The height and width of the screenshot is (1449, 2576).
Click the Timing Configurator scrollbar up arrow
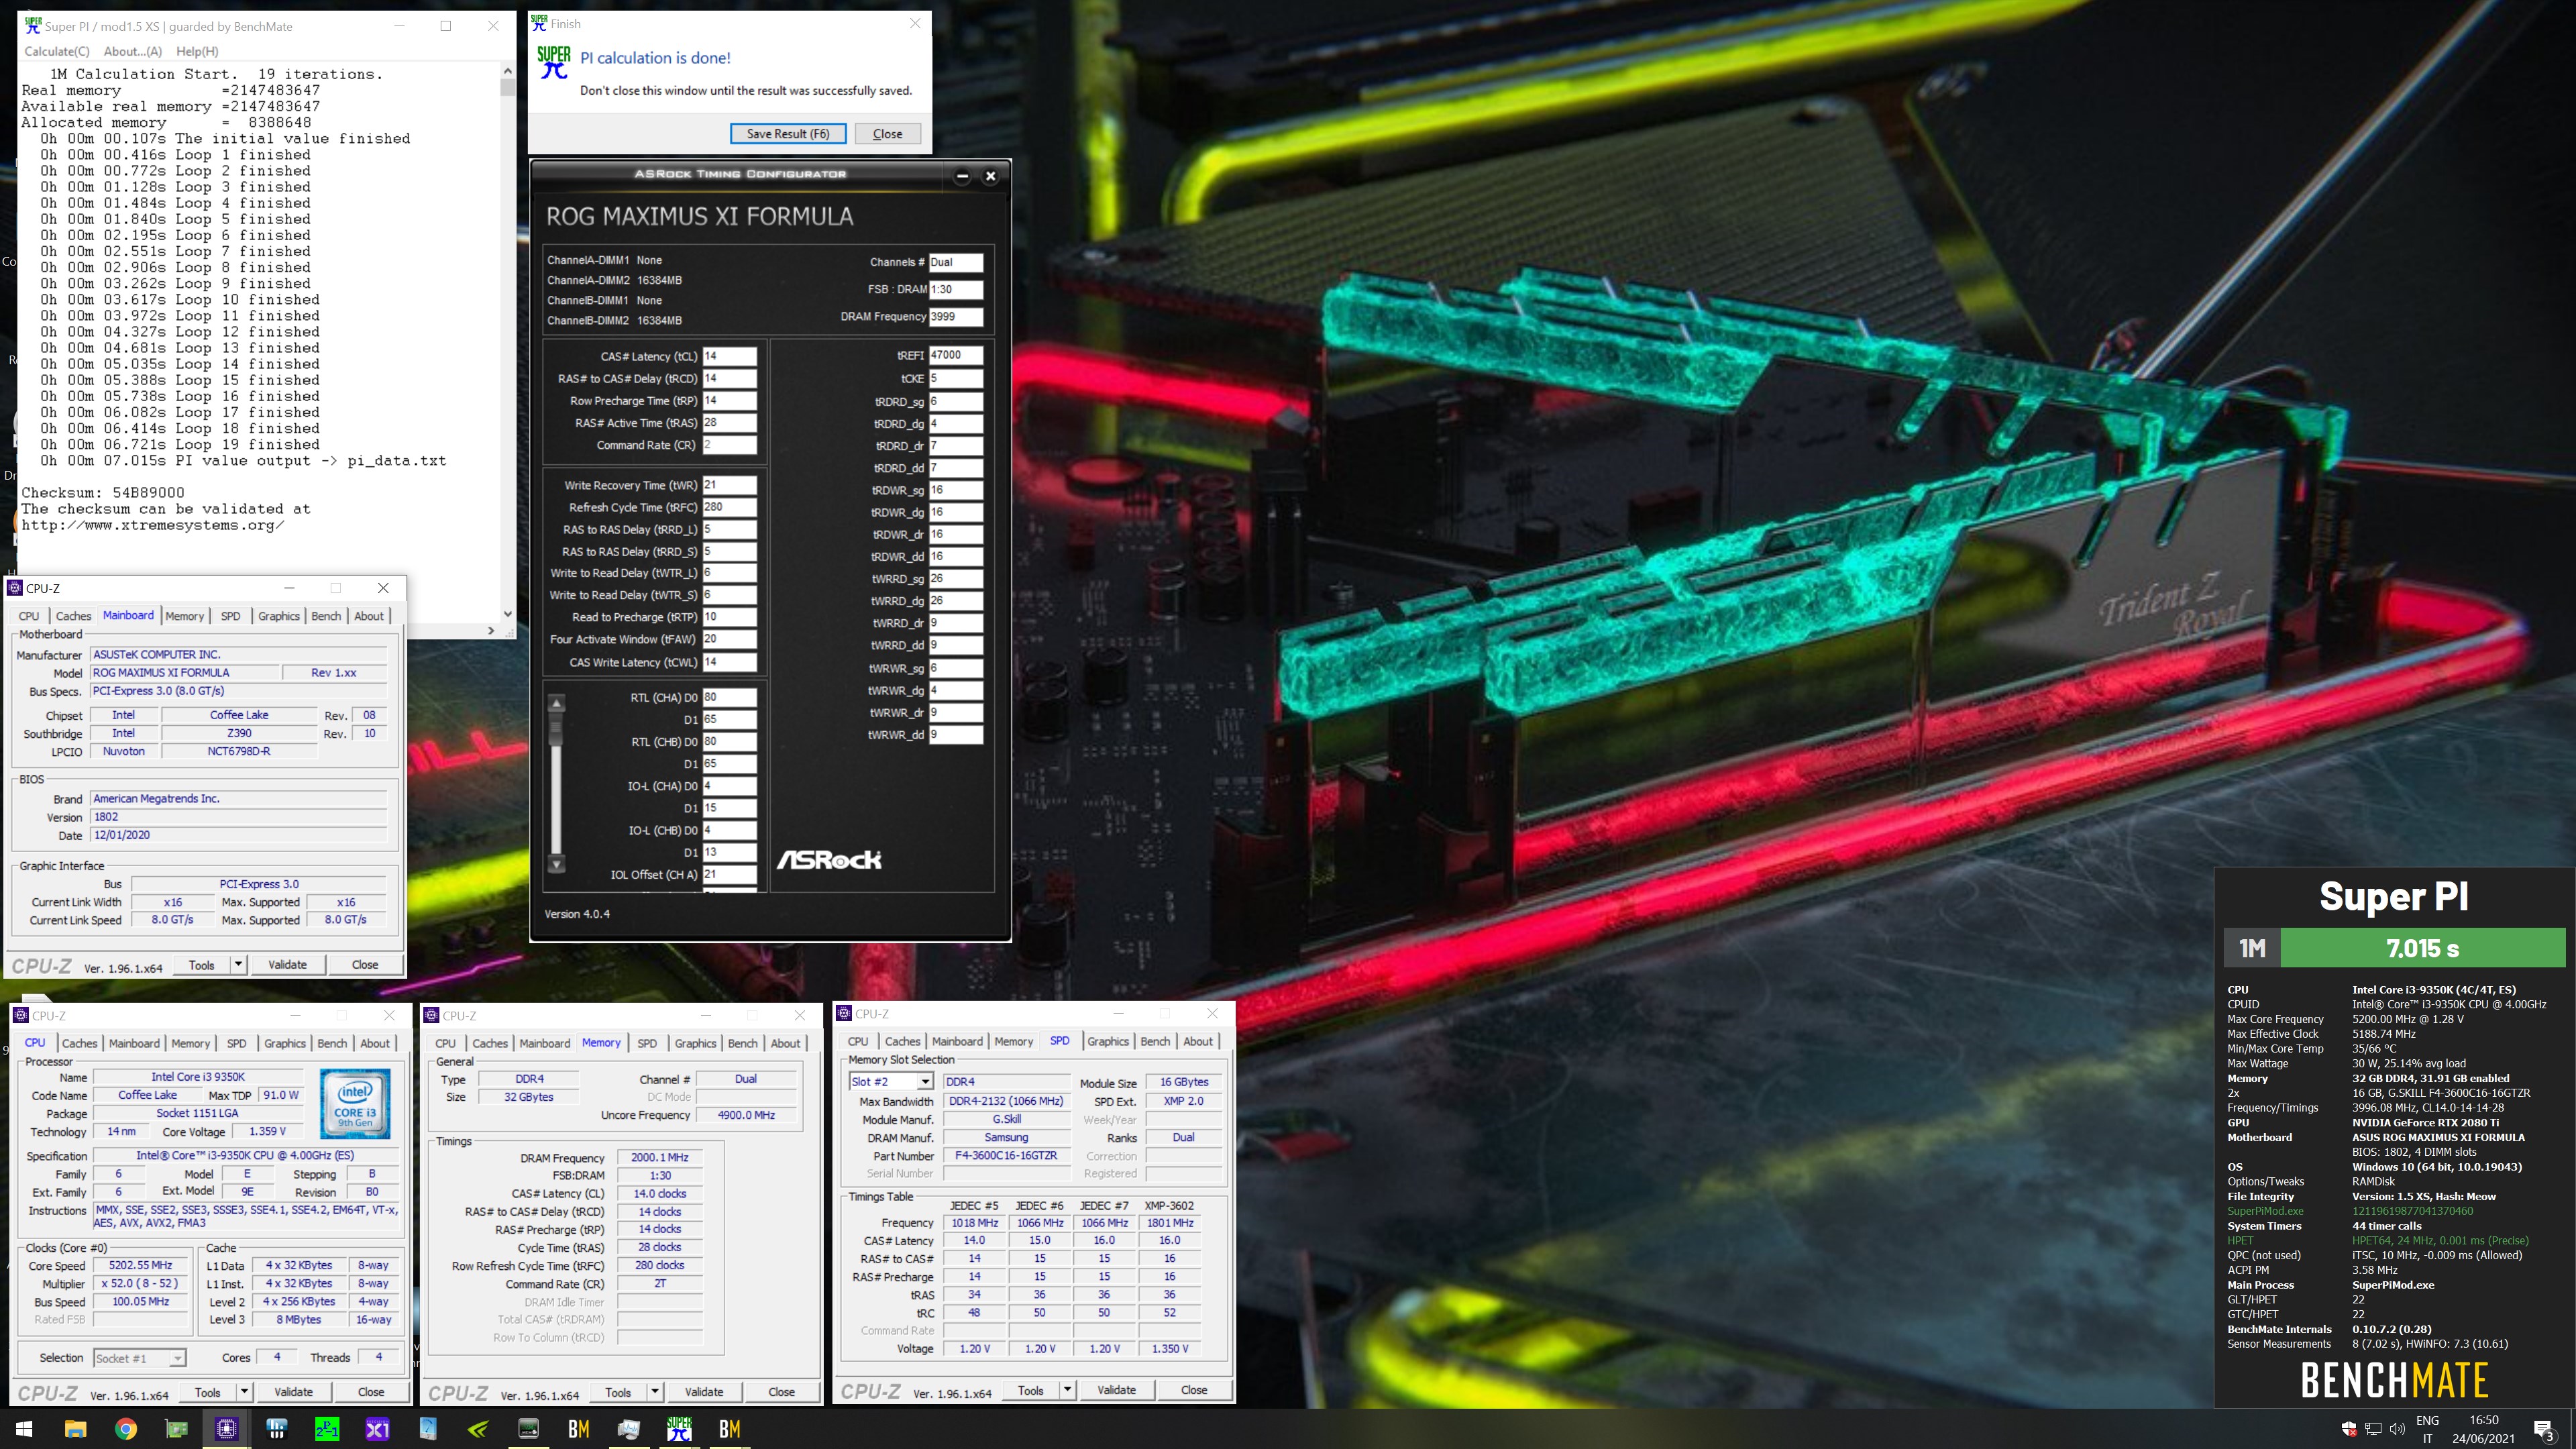(x=557, y=703)
